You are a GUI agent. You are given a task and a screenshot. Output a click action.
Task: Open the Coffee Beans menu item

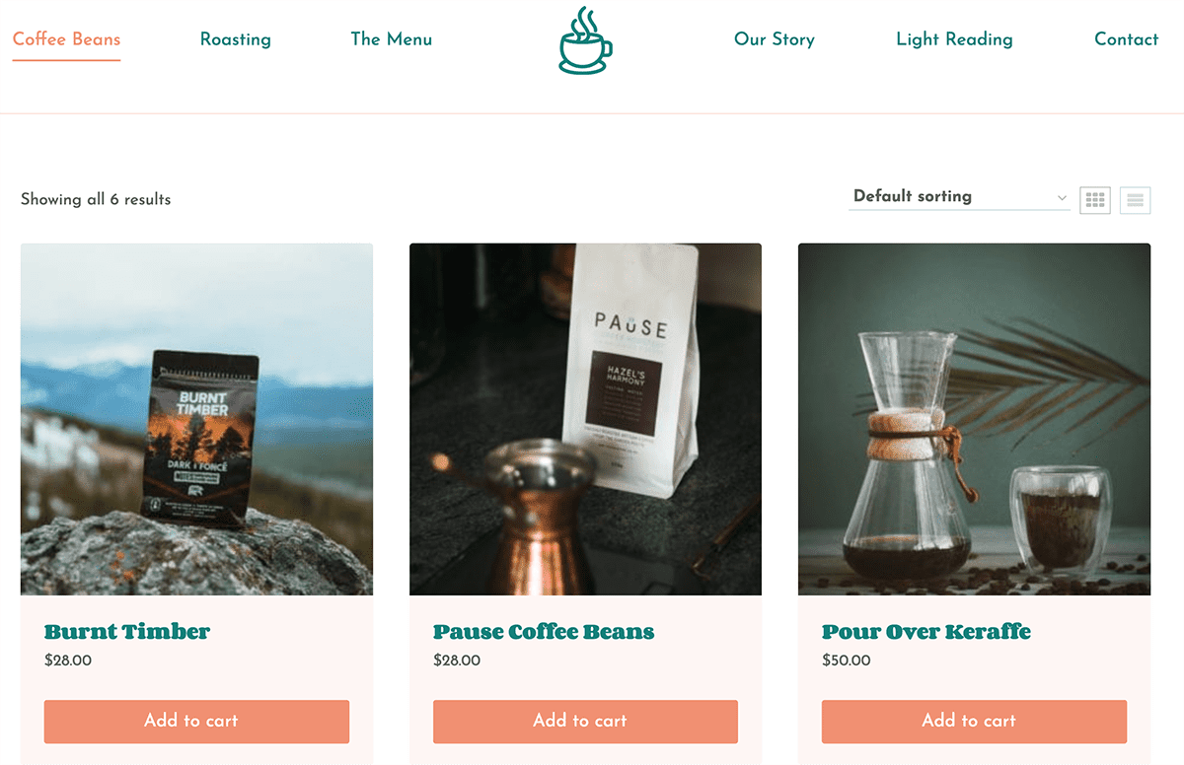click(x=66, y=39)
